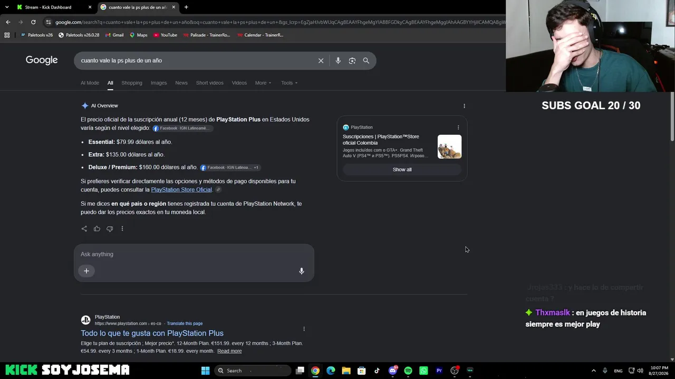Image resolution: width=675 pixels, height=379 pixels.
Task: Open the Maps bookmark
Action: tap(139, 35)
